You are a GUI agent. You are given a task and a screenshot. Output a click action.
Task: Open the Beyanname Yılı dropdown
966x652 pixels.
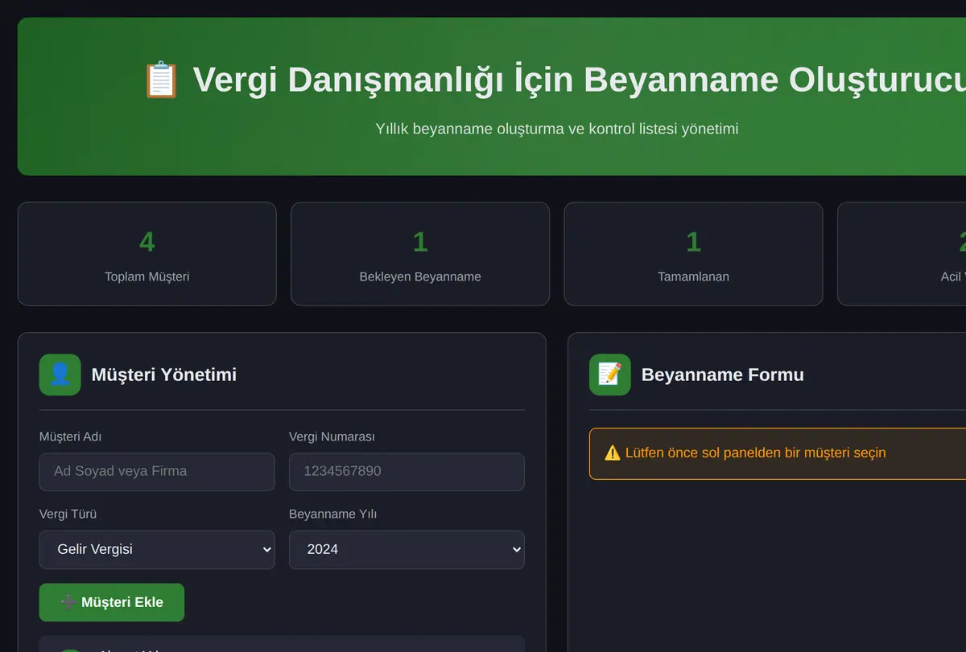click(x=407, y=550)
